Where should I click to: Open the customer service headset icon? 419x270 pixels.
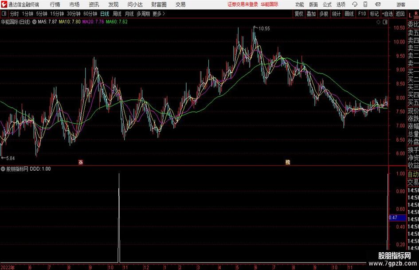(355, 4)
